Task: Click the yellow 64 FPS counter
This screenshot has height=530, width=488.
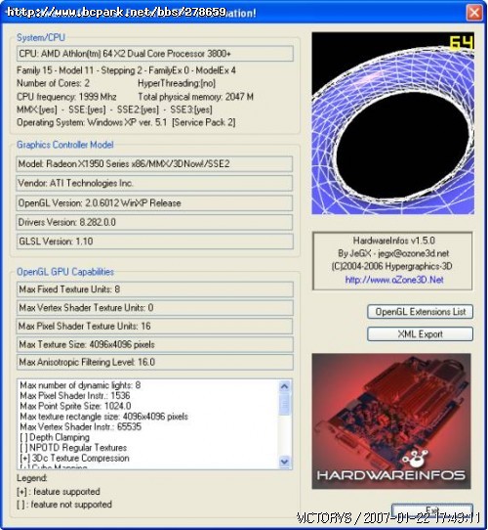Action: click(x=462, y=43)
